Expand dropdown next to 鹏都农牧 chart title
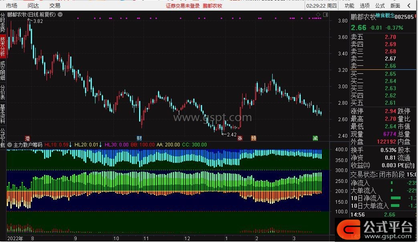 61,14
